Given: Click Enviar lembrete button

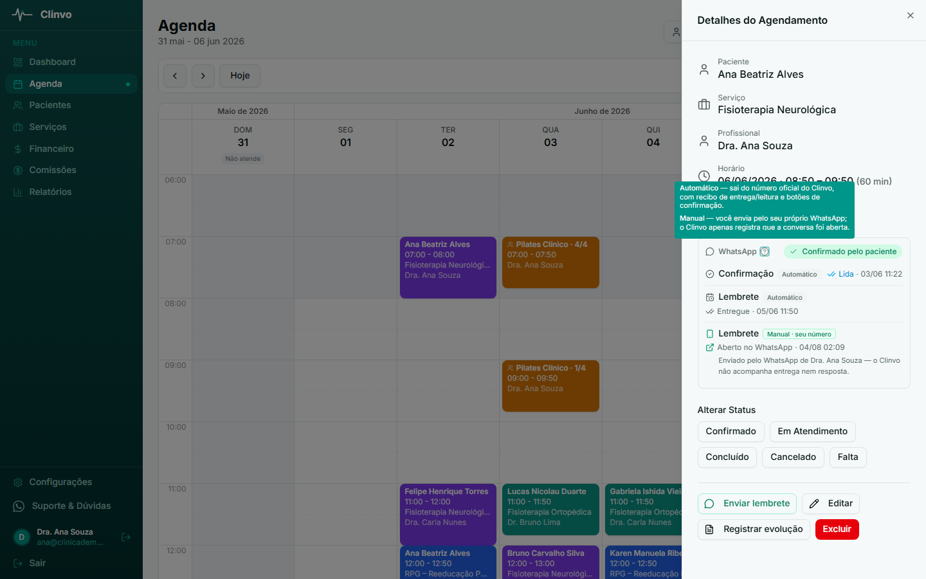Looking at the screenshot, I should click(747, 504).
